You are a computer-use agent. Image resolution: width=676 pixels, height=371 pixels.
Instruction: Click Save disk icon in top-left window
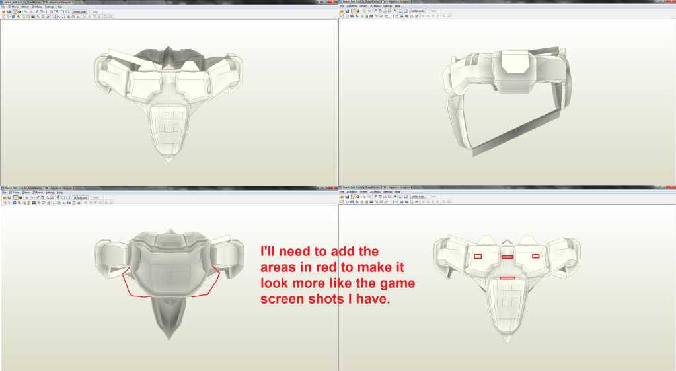pyautogui.click(x=9, y=12)
